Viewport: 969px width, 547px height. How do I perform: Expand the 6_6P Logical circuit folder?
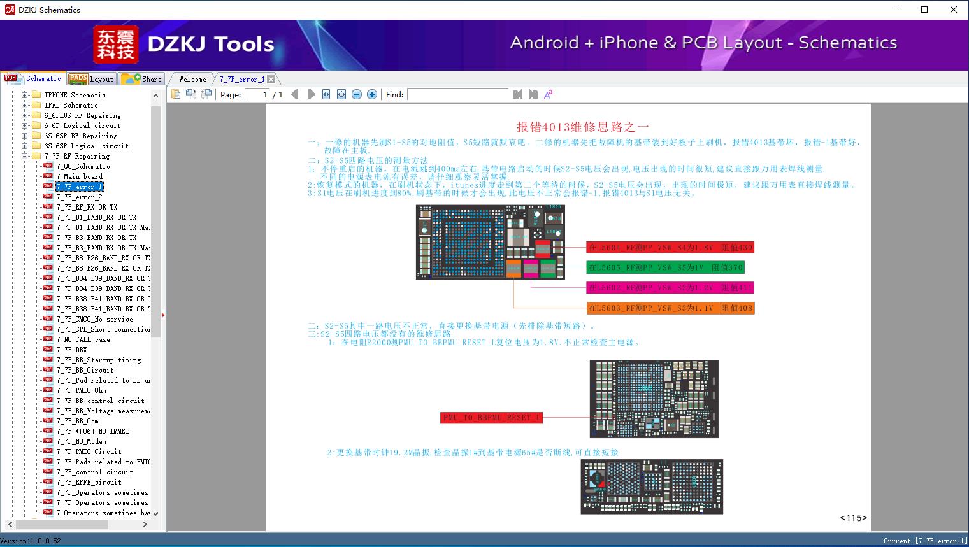click(25, 125)
